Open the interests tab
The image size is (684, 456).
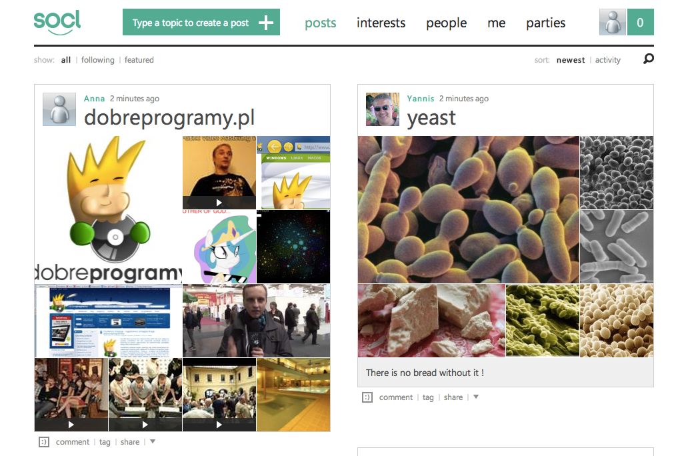click(x=381, y=23)
